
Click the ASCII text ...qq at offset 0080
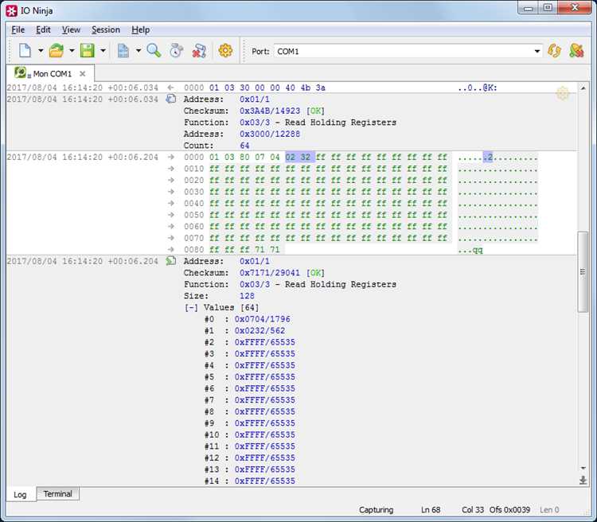(470, 250)
